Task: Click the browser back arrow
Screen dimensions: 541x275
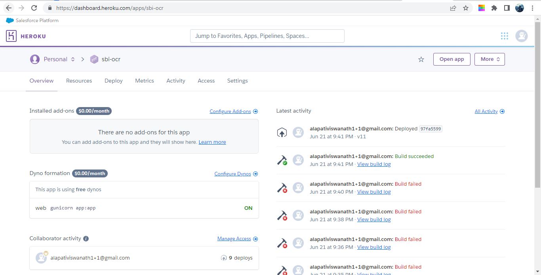Action: pos(9,8)
